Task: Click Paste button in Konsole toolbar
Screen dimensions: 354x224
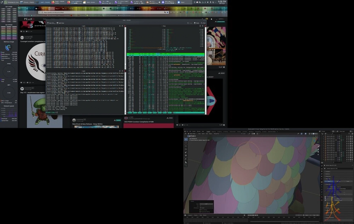Action: 196,23
